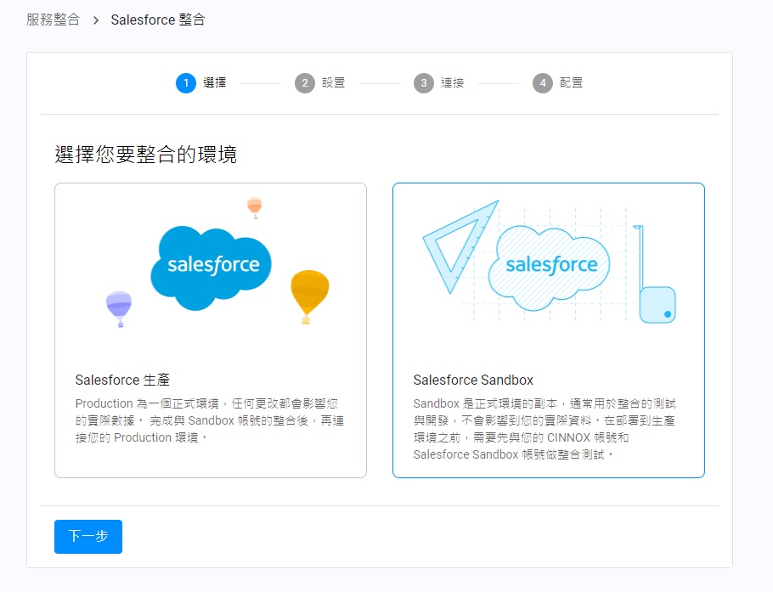Click the small orange hot air balloon icon
Image resolution: width=773 pixels, height=592 pixels.
click(254, 207)
